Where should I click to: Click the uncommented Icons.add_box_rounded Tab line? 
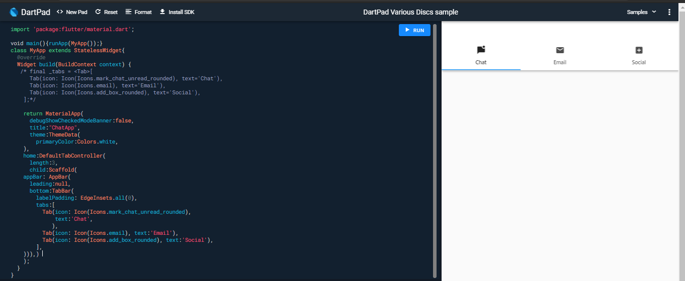click(128, 240)
